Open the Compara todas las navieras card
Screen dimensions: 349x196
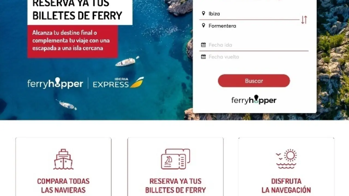(63, 167)
